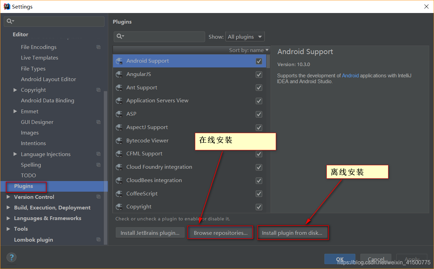Click the Language Injections project-level icon
434x269 pixels.
99,154
